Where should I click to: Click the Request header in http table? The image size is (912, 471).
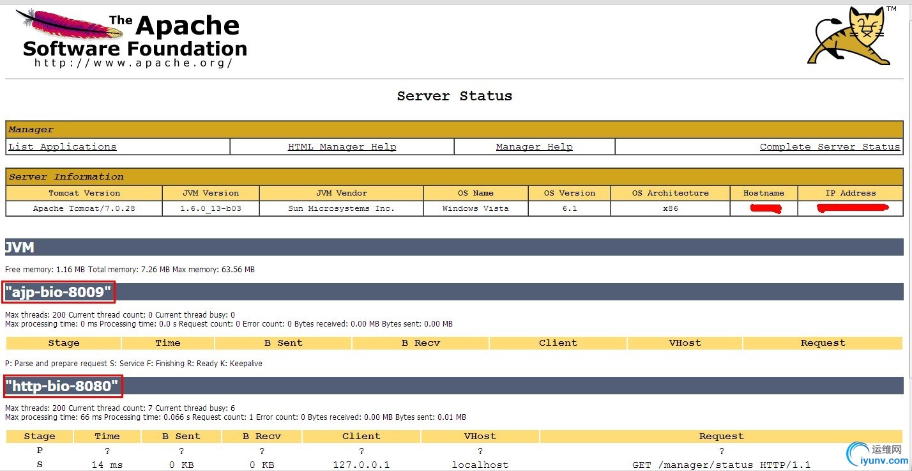[721, 436]
